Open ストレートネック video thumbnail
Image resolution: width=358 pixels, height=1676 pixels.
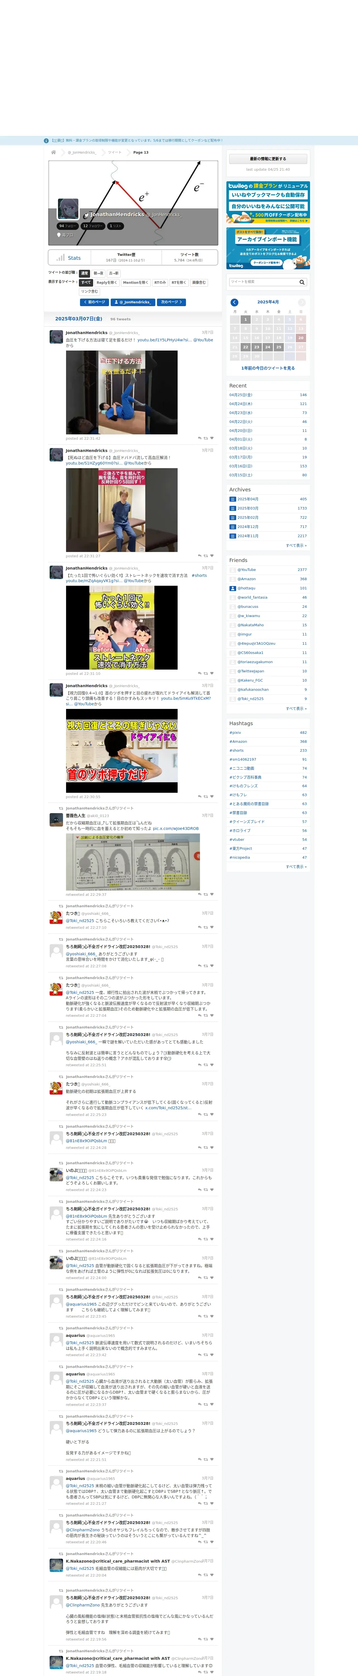pos(122,628)
